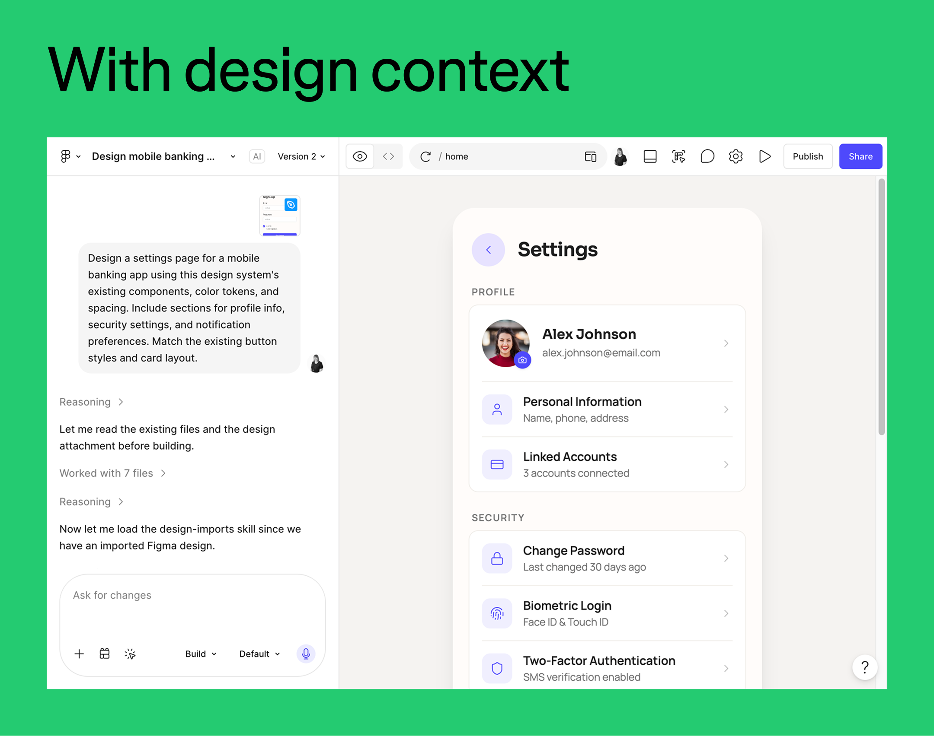The height and width of the screenshot is (736, 934).
Task: Add attachment with the plus icon
Action: tap(79, 654)
